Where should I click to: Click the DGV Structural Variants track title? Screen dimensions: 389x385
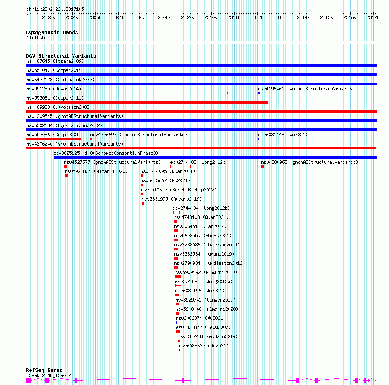(61, 56)
